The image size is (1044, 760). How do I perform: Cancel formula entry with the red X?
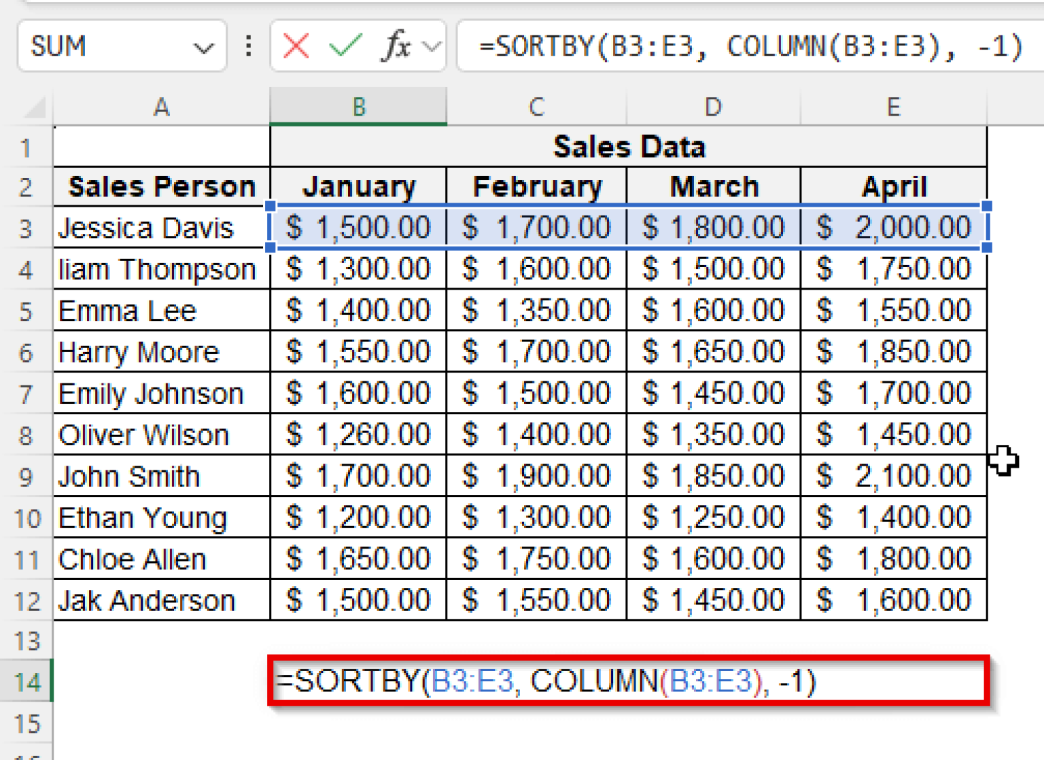(x=296, y=46)
